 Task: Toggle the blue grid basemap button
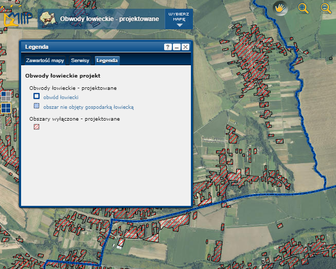(x=6, y=108)
